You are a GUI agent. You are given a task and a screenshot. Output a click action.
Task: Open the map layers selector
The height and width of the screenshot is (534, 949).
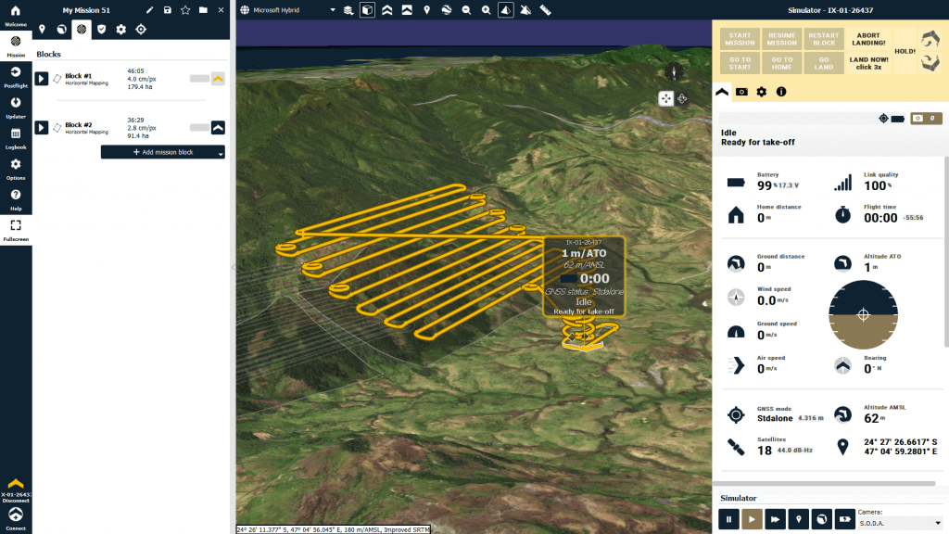pyautogui.click(x=348, y=10)
